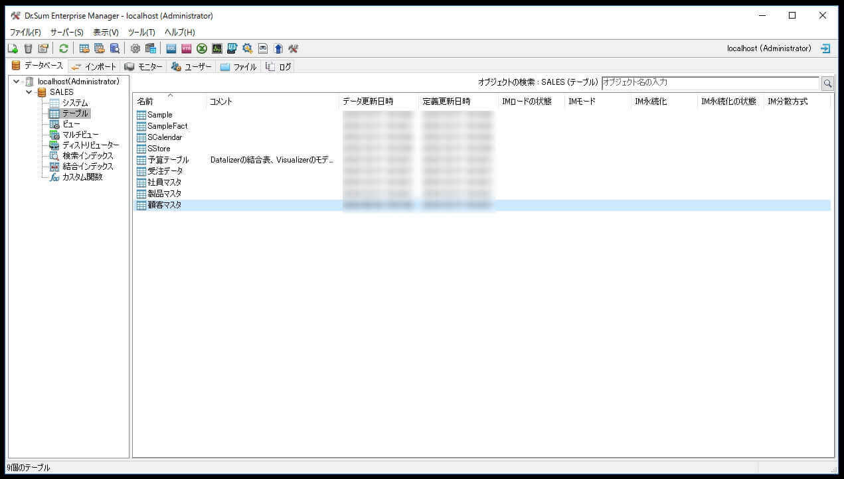Expand the SALES database node
The width and height of the screenshot is (844, 479).
[29, 92]
